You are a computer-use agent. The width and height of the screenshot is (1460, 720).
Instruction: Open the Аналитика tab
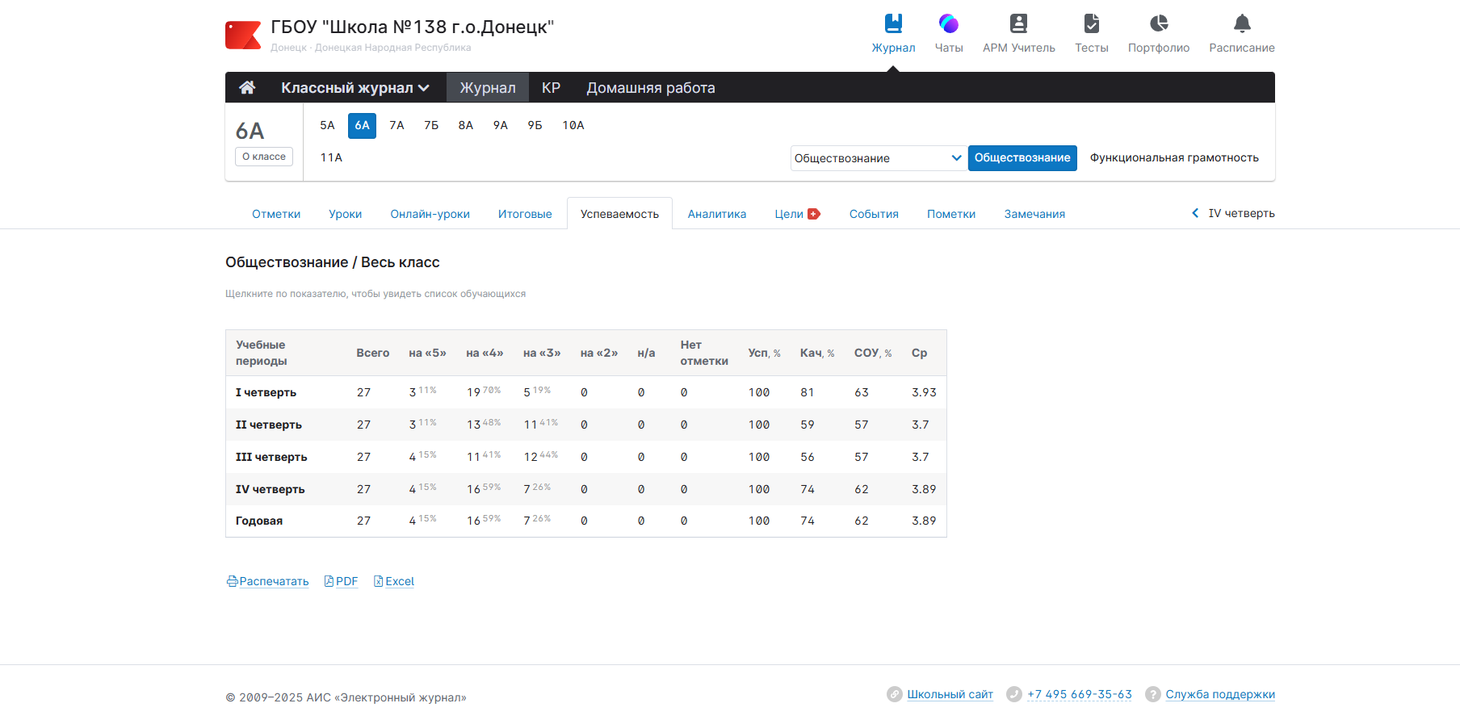pyautogui.click(x=717, y=214)
